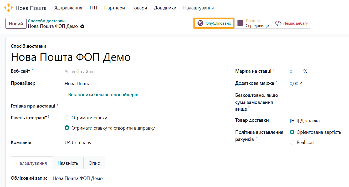Switch to the Наявність tab
Screen dimensions: 349x187
68,163
